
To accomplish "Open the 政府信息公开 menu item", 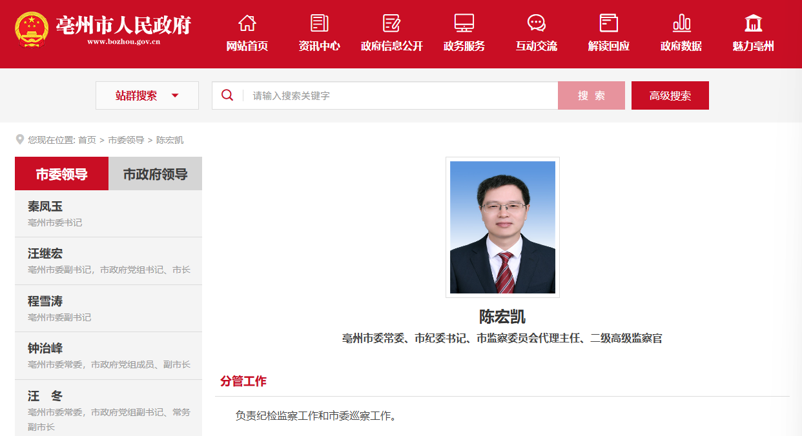I will point(392,46).
